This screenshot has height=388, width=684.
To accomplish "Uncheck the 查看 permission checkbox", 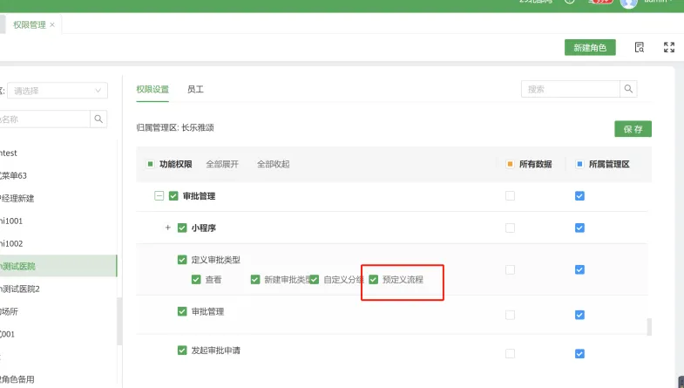I will coord(196,279).
